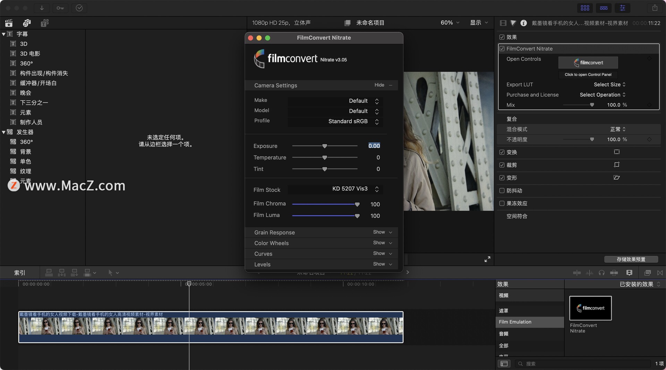Screen dimensions: 666x370
Task: Show the Curves section
Action: pos(383,253)
